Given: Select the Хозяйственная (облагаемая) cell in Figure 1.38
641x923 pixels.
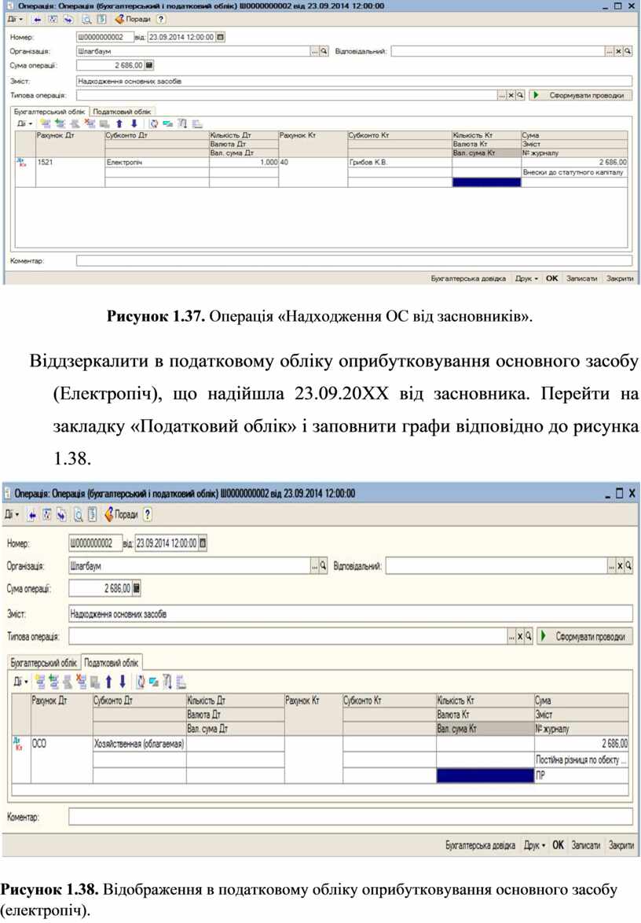Looking at the screenshot, I should point(139,744).
